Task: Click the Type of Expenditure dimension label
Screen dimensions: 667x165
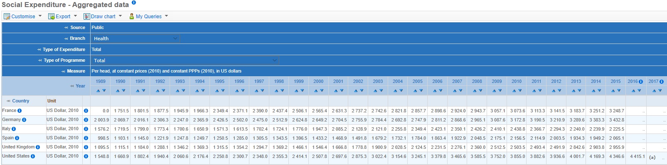Action: [64, 49]
